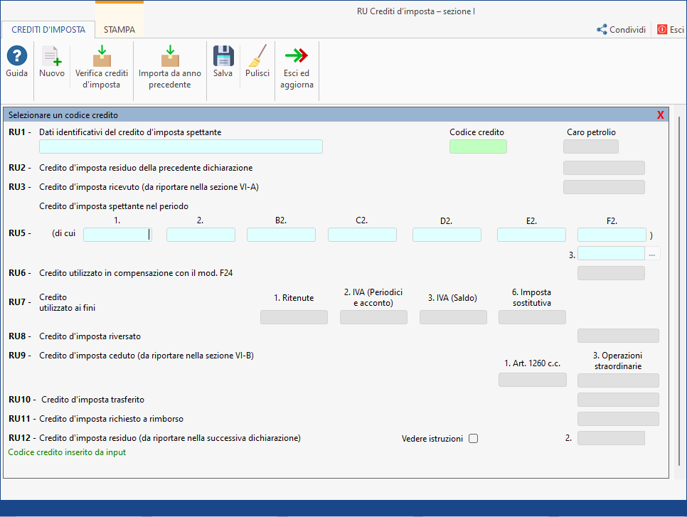Tick the Vedere istruzioni checkbox
This screenshot has width=687, height=517.
point(473,439)
